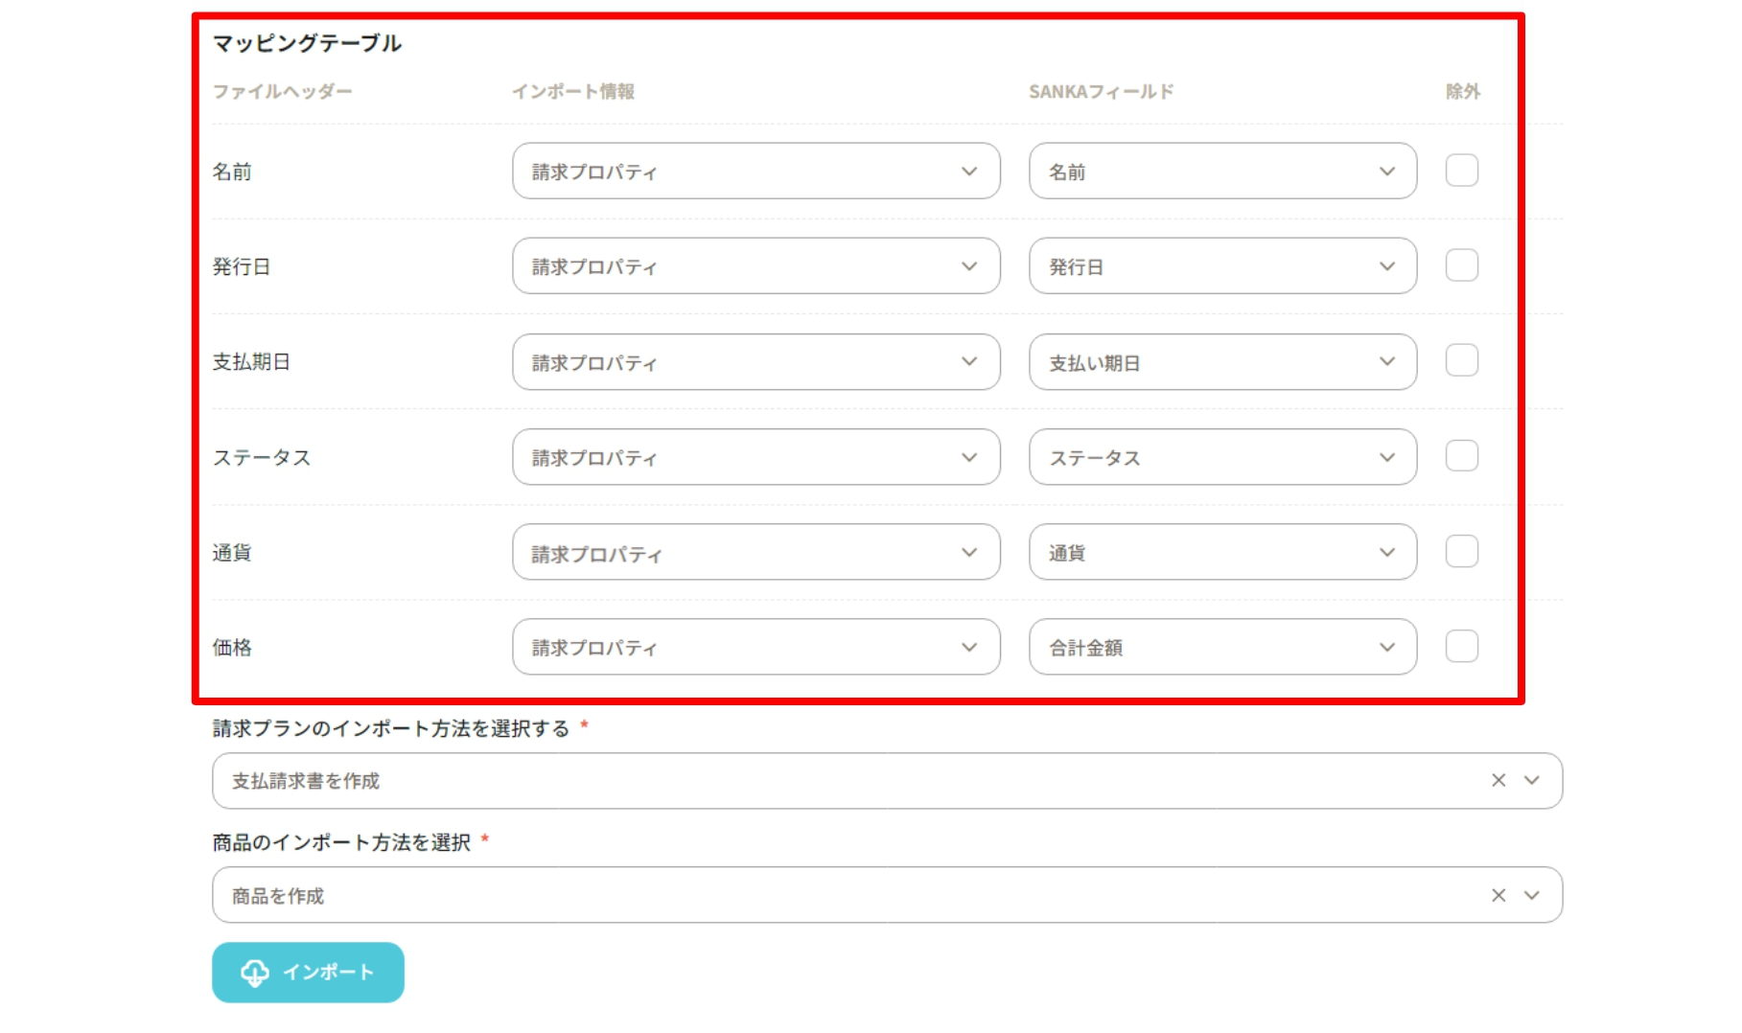The image size is (1742, 1033).
Task: Expand the 支払請求書を作成 dropdown chevron
Action: 1532,780
